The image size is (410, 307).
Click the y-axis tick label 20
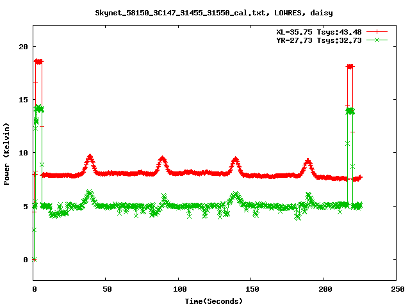[23, 47]
